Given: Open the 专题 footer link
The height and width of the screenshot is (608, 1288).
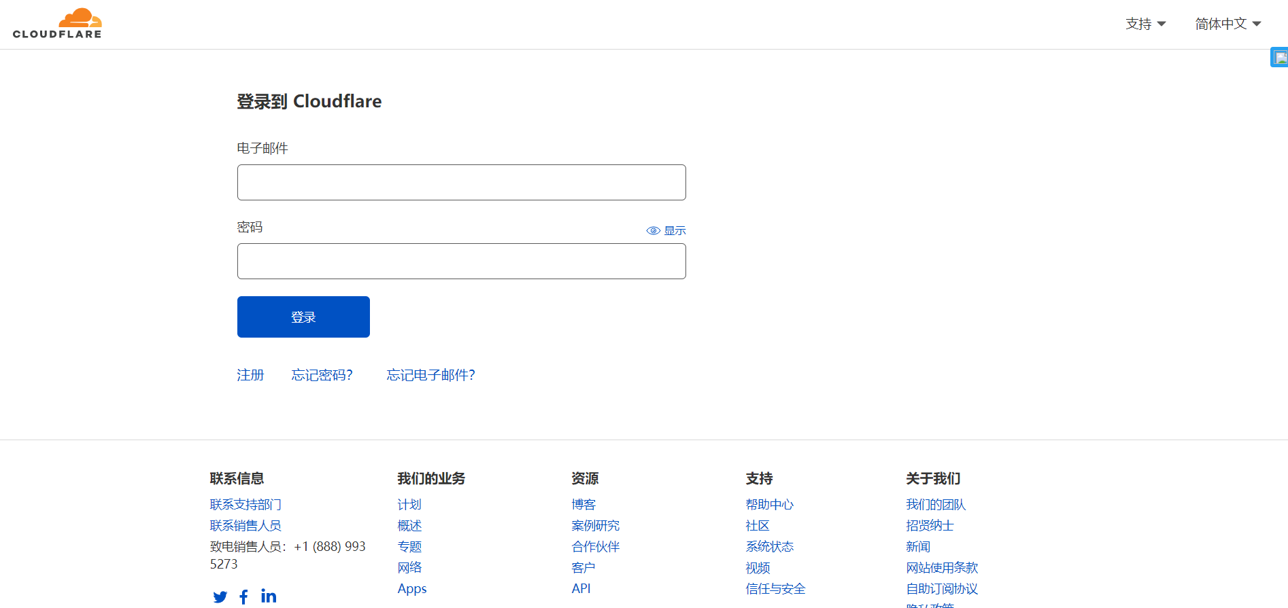Looking at the screenshot, I should (x=409, y=547).
